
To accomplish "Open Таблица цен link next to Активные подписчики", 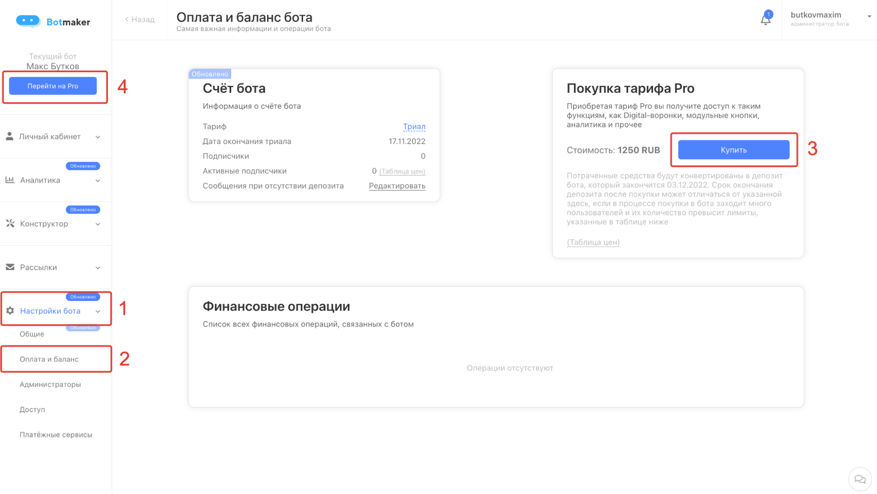I will (402, 171).
